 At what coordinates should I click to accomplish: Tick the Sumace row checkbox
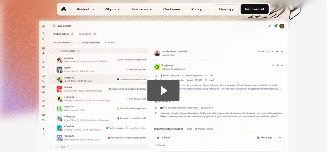tap(53, 89)
